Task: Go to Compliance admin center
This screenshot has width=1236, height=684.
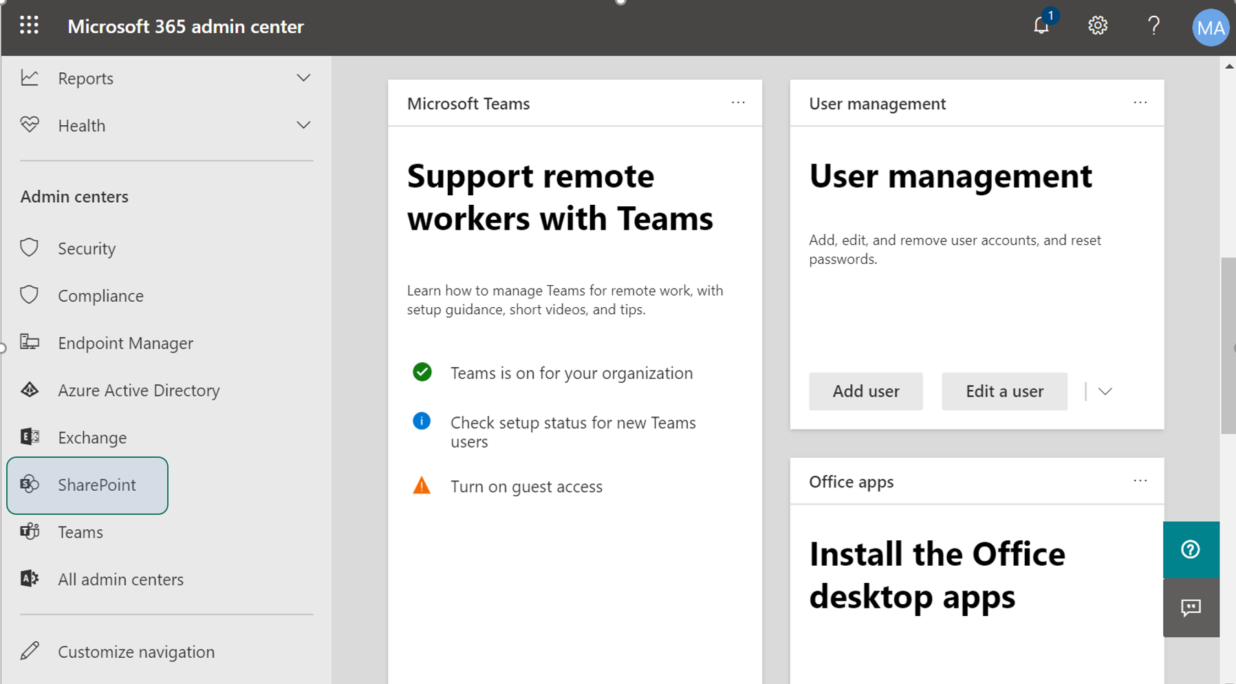Action: point(100,296)
